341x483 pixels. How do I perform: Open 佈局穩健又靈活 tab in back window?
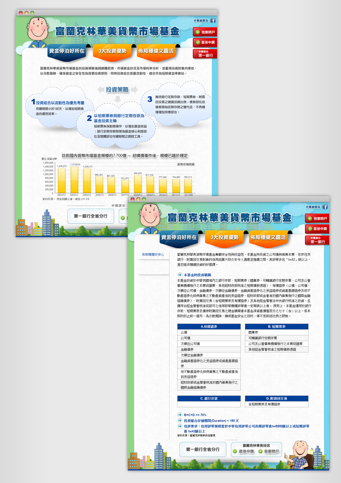point(156,52)
